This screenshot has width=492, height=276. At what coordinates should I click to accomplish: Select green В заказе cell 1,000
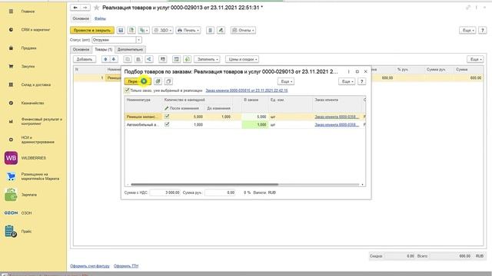(254, 124)
